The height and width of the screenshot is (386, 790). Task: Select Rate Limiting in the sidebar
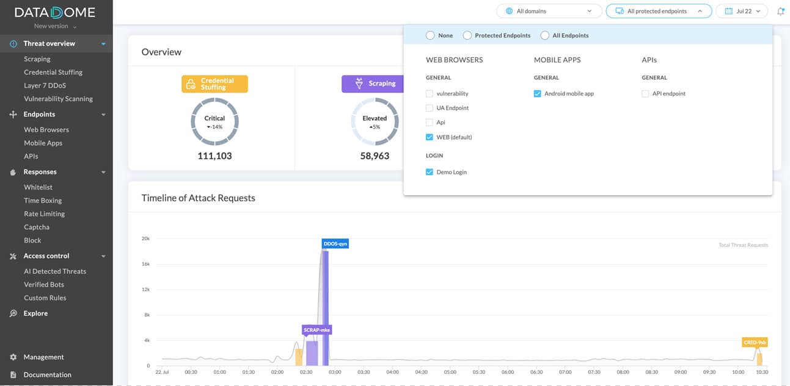(x=44, y=214)
